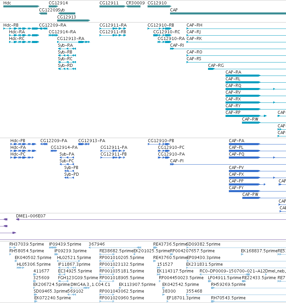Select the DME1-006E07 clone feature
This screenshot has height=303, width=286.
tap(151, 219)
